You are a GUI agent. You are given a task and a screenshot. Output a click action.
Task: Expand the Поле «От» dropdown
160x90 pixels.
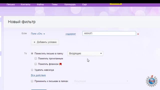(38, 34)
